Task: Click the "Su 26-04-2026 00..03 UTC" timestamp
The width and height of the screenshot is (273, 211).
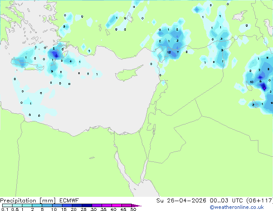Action: click(200, 201)
